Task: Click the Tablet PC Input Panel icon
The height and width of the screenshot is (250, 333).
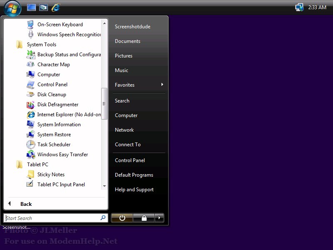Action: [30, 184]
